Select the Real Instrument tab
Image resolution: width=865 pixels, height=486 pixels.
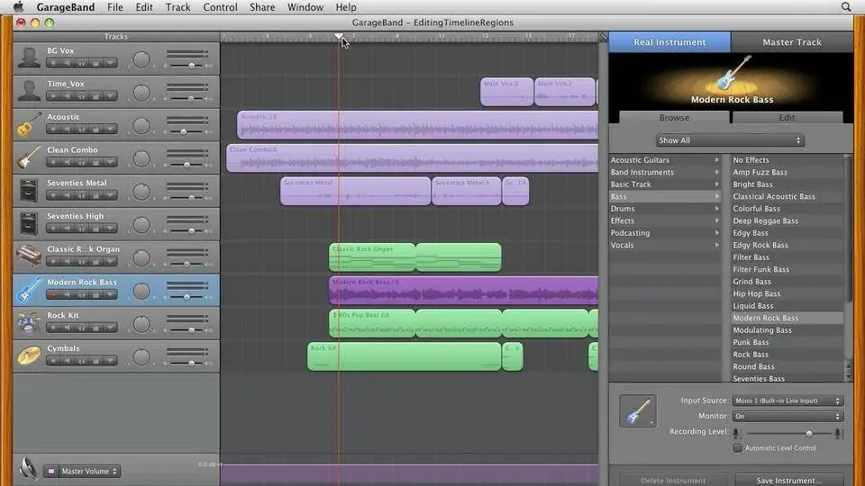coord(669,42)
